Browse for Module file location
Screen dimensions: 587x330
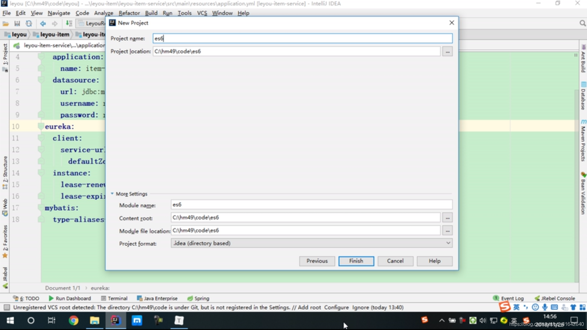447,231
